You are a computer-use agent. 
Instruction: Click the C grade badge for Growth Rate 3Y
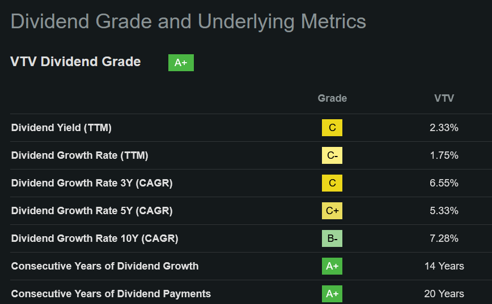pyautogui.click(x=332, y=183)
